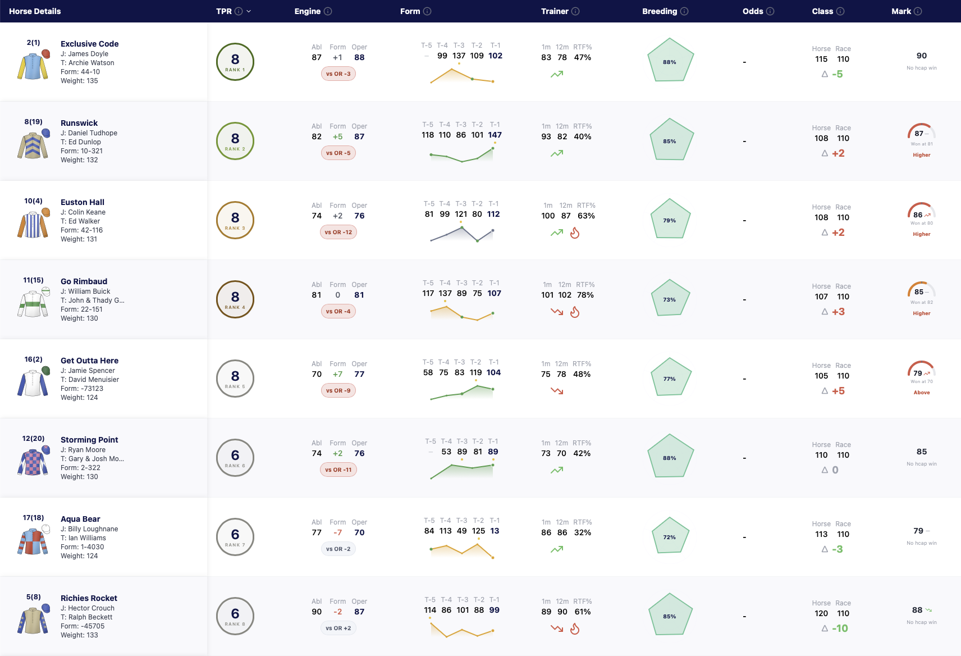Open the Exclusive Code horse name link
This screenshot has width=961, height=656.
pyautogui.click(x=90, y=44)
